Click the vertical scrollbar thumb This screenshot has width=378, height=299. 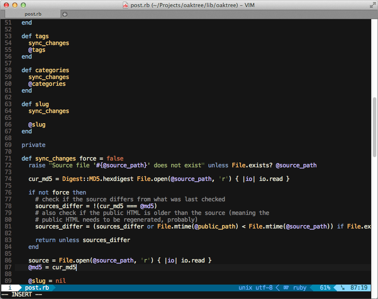click(x=374, y=127)
